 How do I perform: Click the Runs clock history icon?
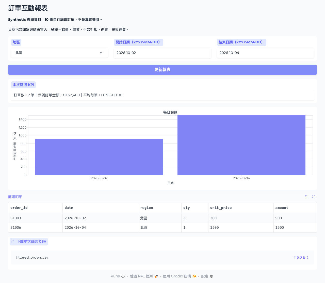point(123,276)
